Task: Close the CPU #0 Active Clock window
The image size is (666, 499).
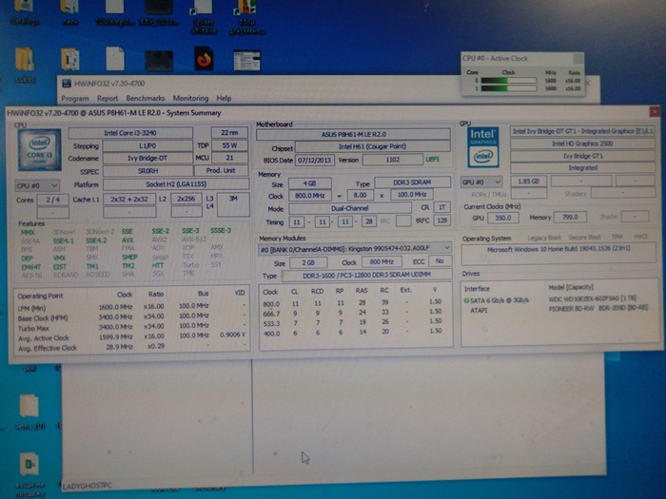Action: click(x=578, y=58)
